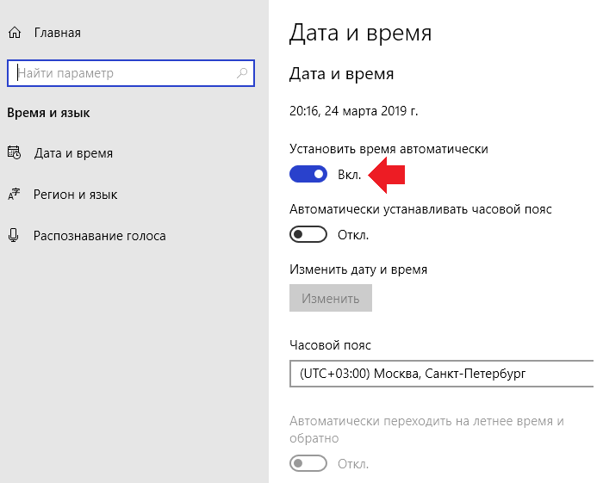Click the microphone icon for Распознавание голоса

(x=14, y=235)
